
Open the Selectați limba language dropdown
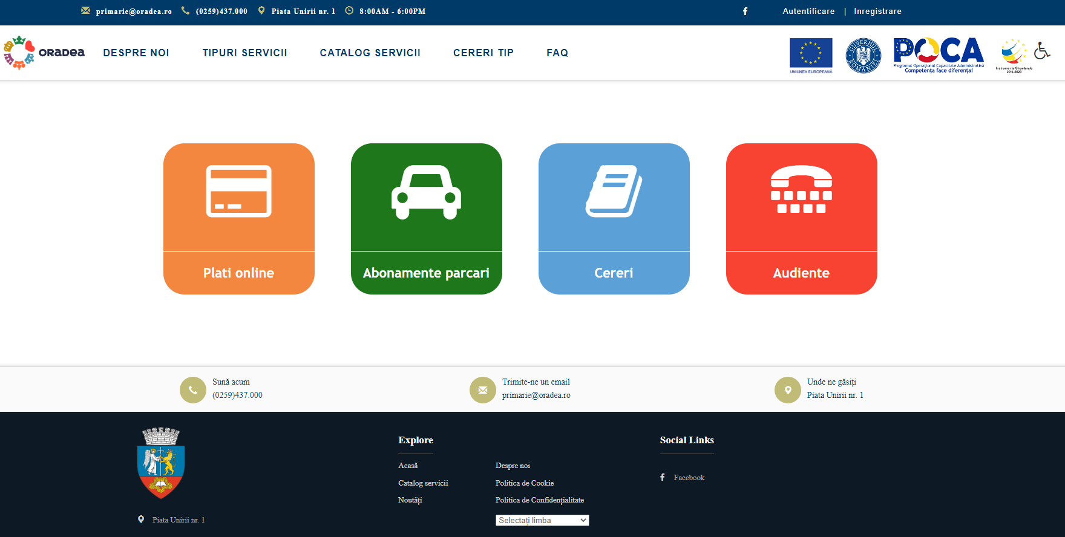click(542, 520)
